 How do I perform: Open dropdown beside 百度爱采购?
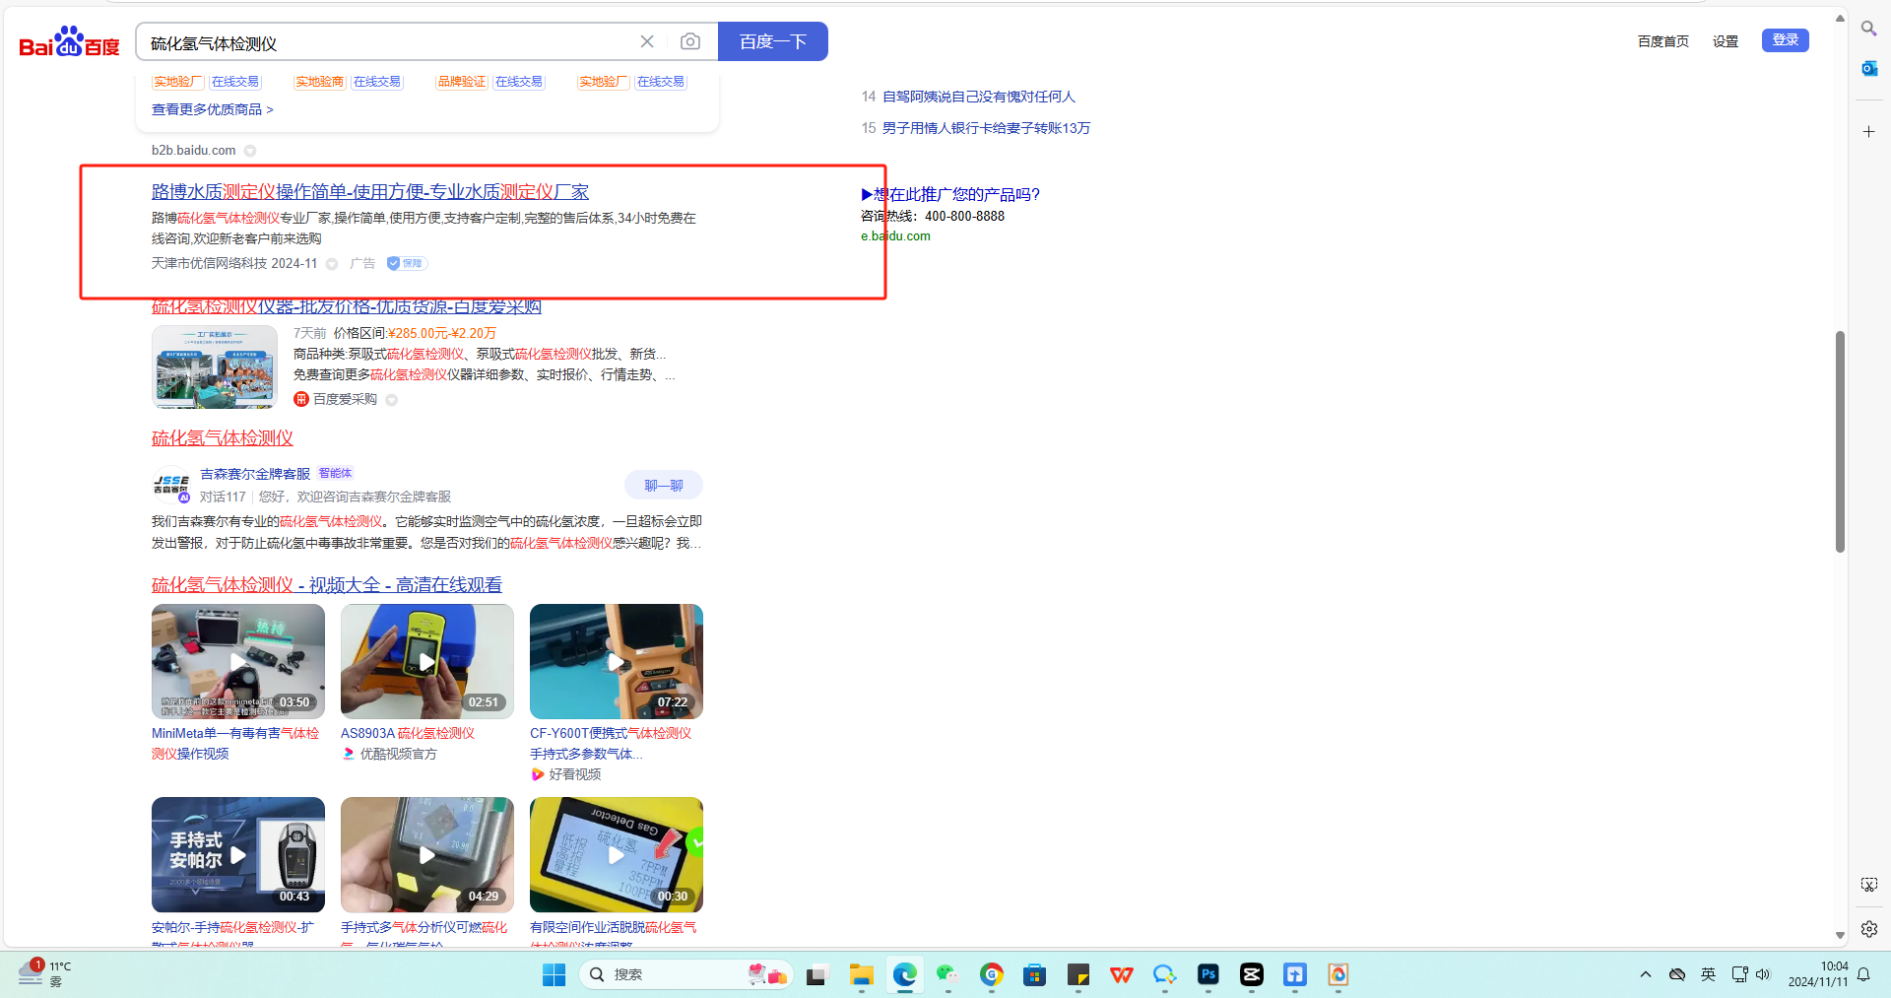(392, 400)
